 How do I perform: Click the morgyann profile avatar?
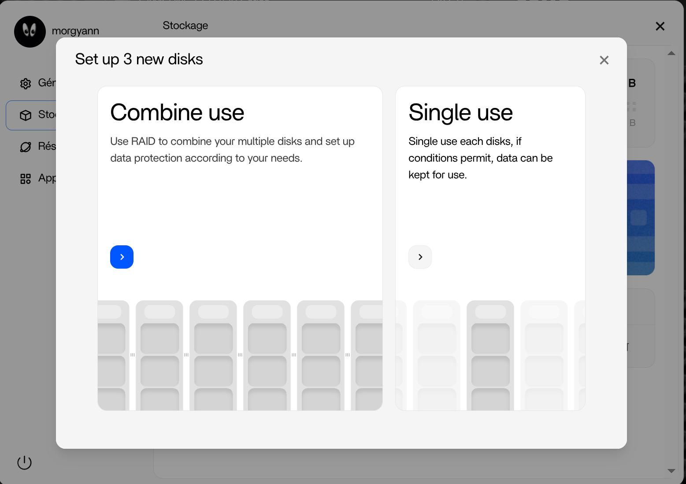pyautogui.click(x=30, y=32)
